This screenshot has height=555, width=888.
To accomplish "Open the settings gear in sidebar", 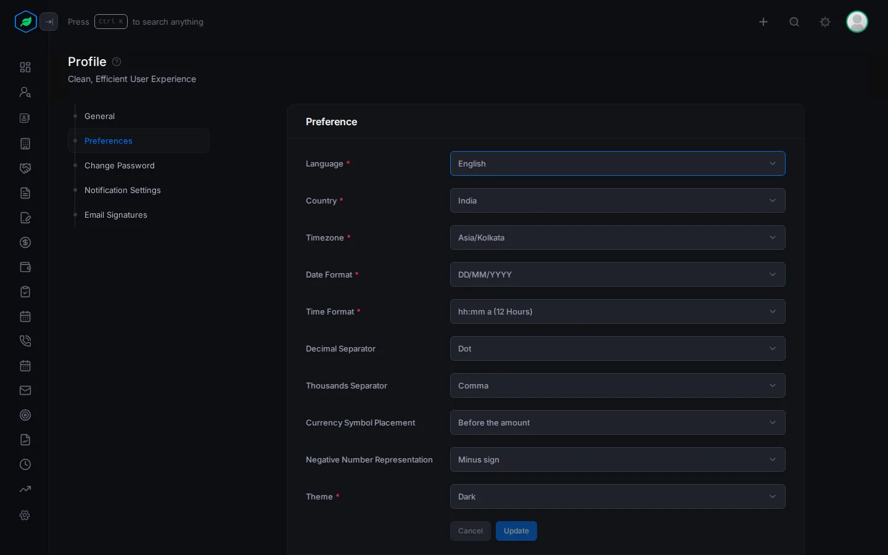I will point(25,515).
